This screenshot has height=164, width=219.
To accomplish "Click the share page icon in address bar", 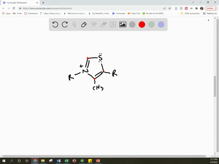I will 164,8.
